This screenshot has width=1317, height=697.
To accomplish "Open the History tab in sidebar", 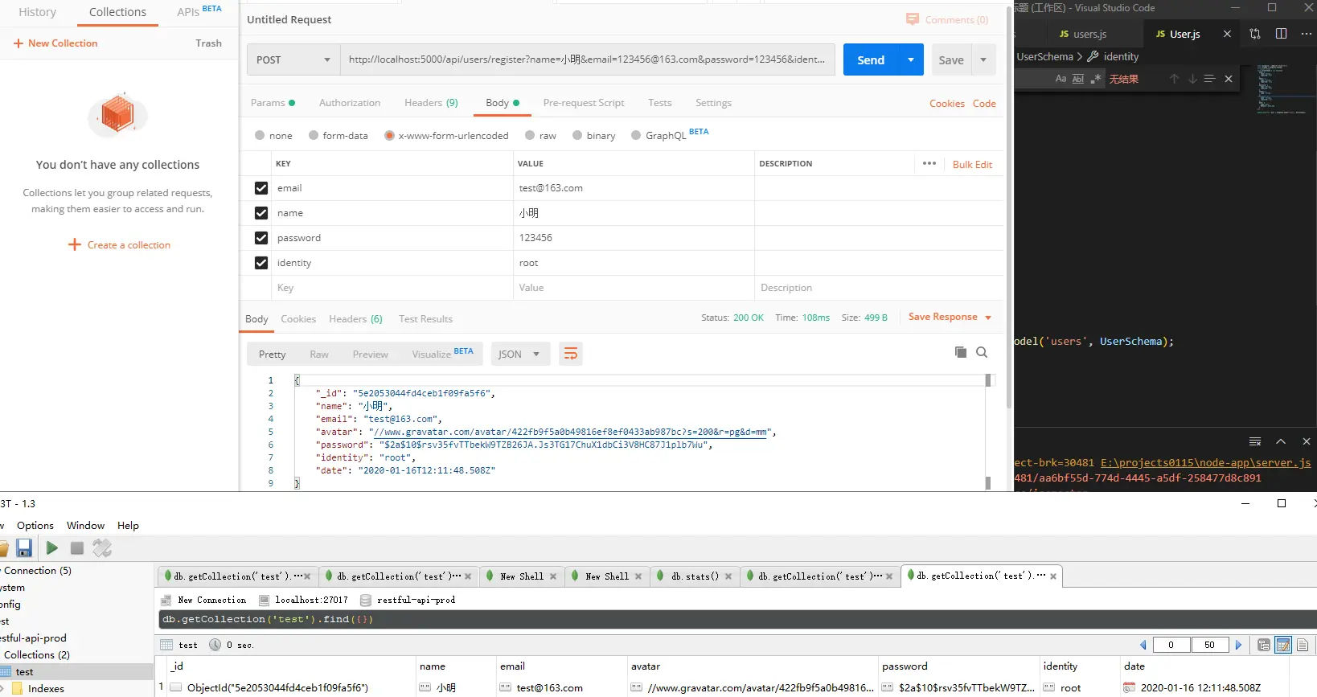I will (x=37, y=12).
